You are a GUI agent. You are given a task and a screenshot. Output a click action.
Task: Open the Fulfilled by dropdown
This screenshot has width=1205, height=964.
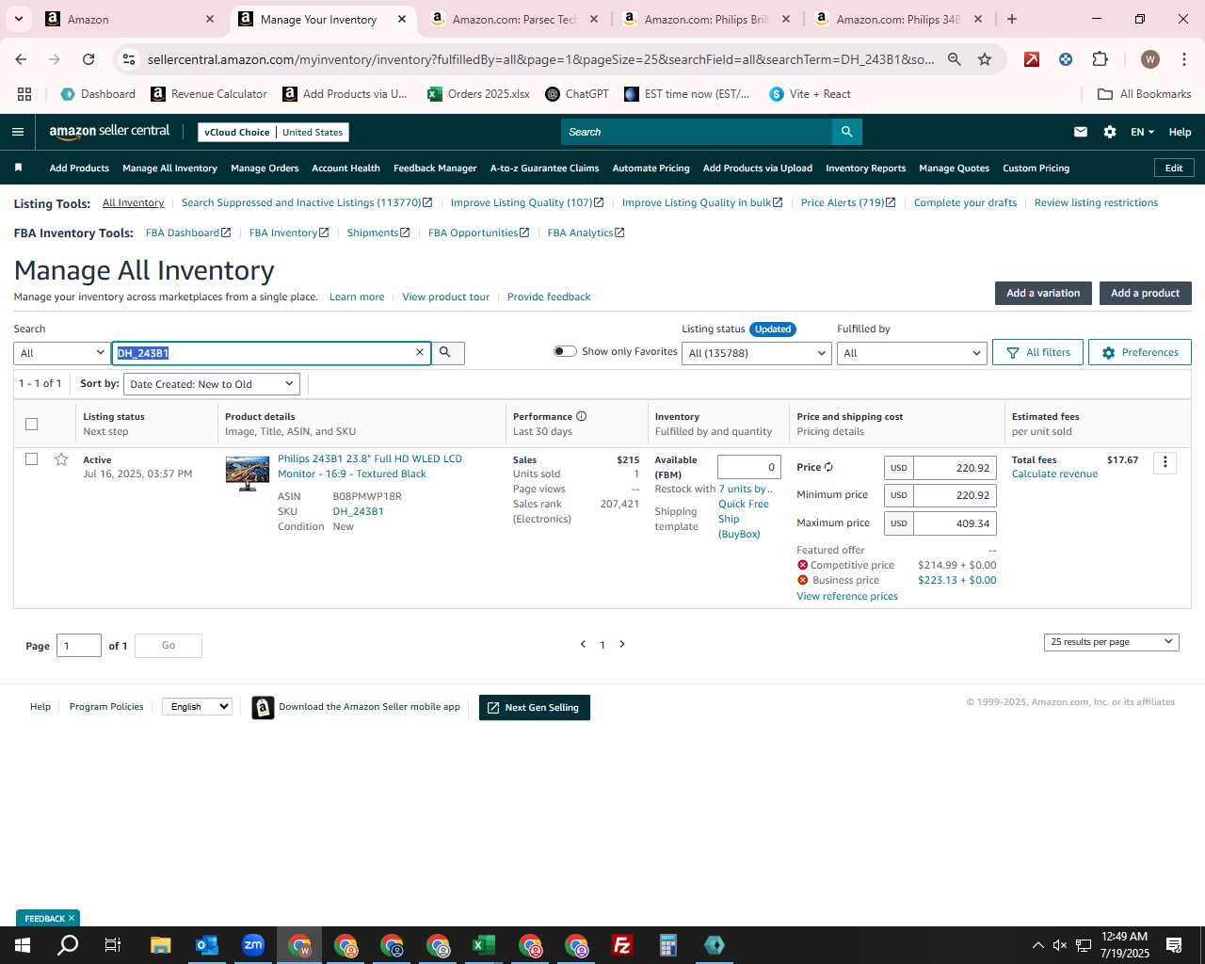(x=911, y=353)
